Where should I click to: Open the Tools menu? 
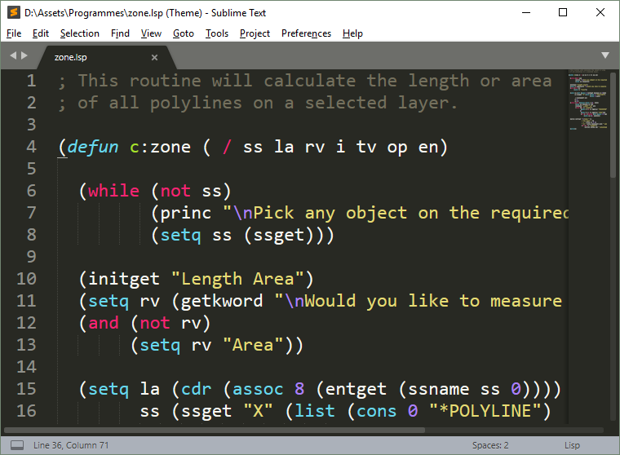click(217, 33)
